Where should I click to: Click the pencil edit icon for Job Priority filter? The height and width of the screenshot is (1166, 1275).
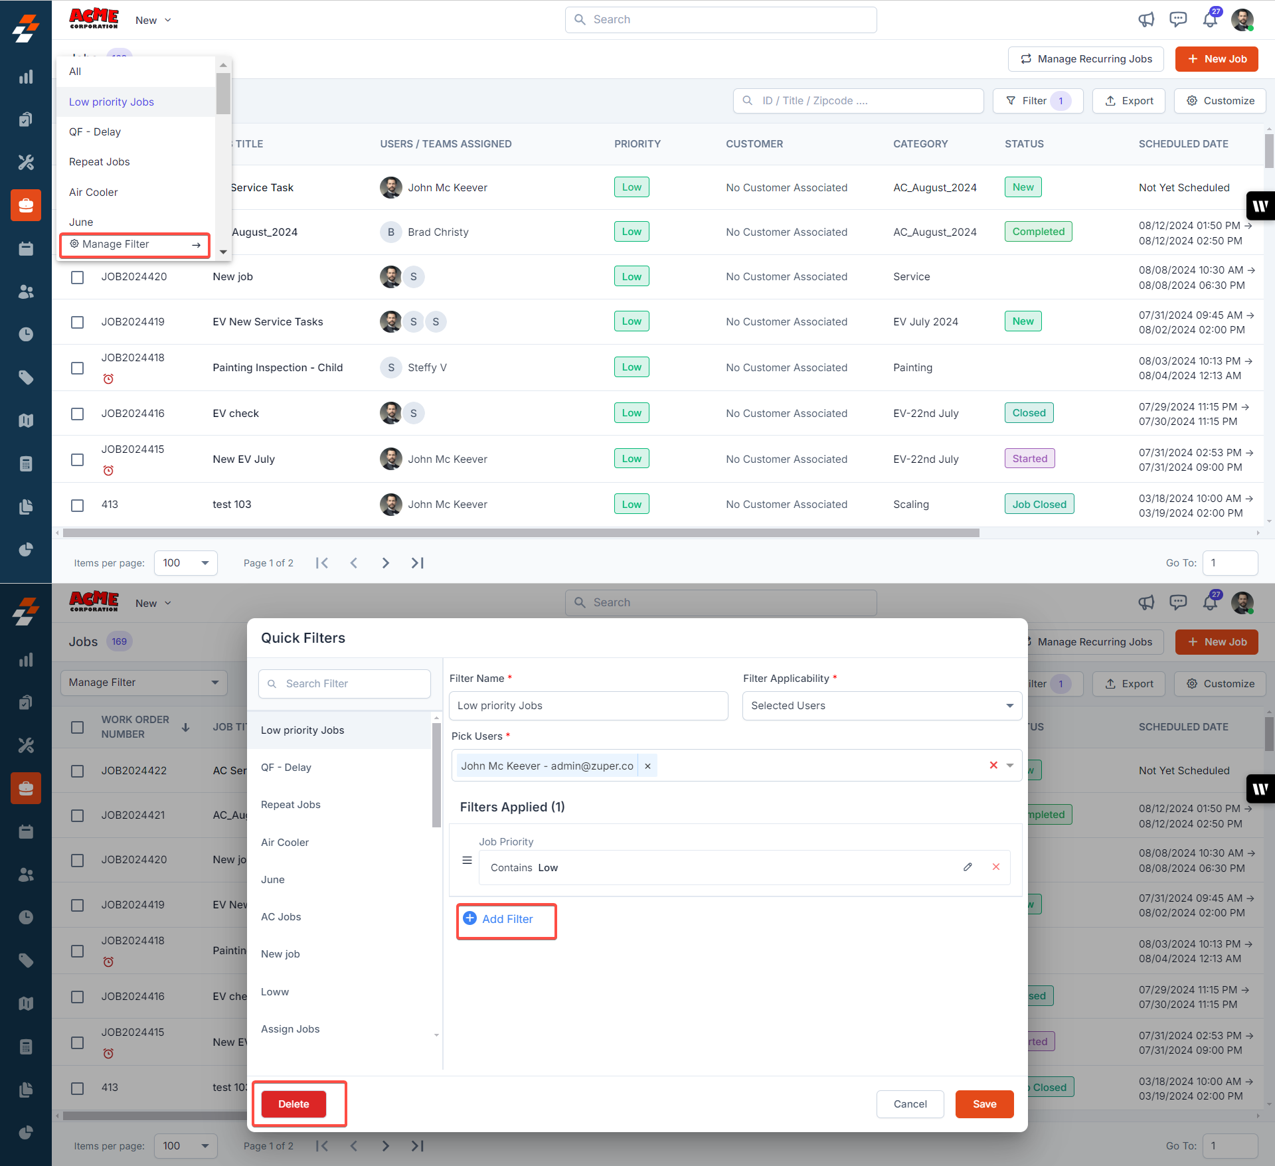(968, 867)
